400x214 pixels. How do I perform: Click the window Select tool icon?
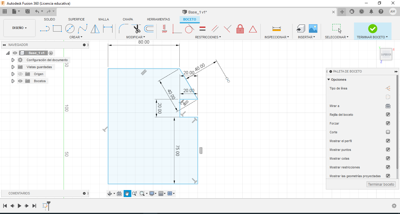click(337, 28)
